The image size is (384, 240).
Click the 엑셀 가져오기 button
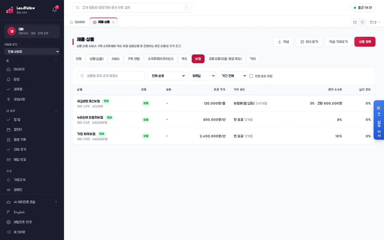[339, 42]
